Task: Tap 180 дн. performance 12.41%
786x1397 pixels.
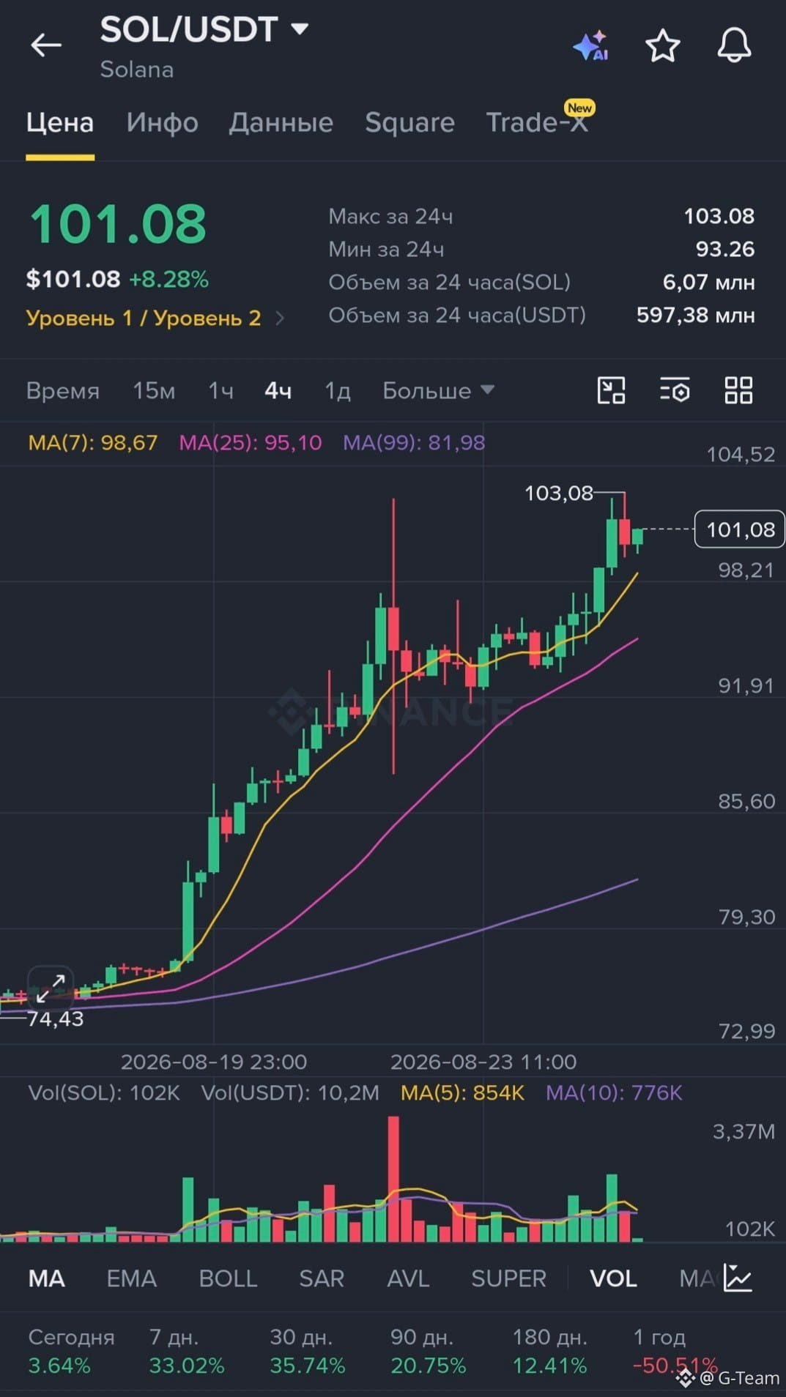Action: tap(549, 1366)
